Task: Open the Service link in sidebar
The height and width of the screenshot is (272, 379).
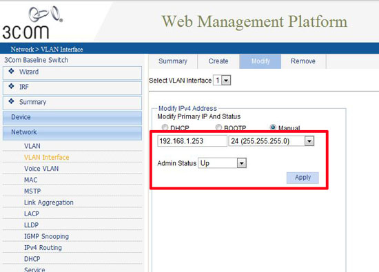Action: [34, 269]
